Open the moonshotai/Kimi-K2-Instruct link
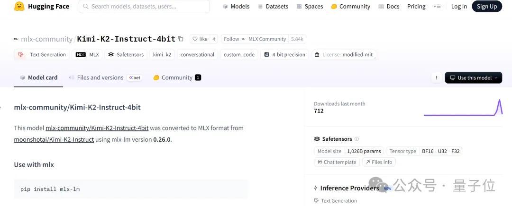 tap(54, 139)
